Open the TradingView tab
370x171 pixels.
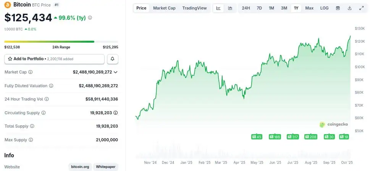pos(194,8)
